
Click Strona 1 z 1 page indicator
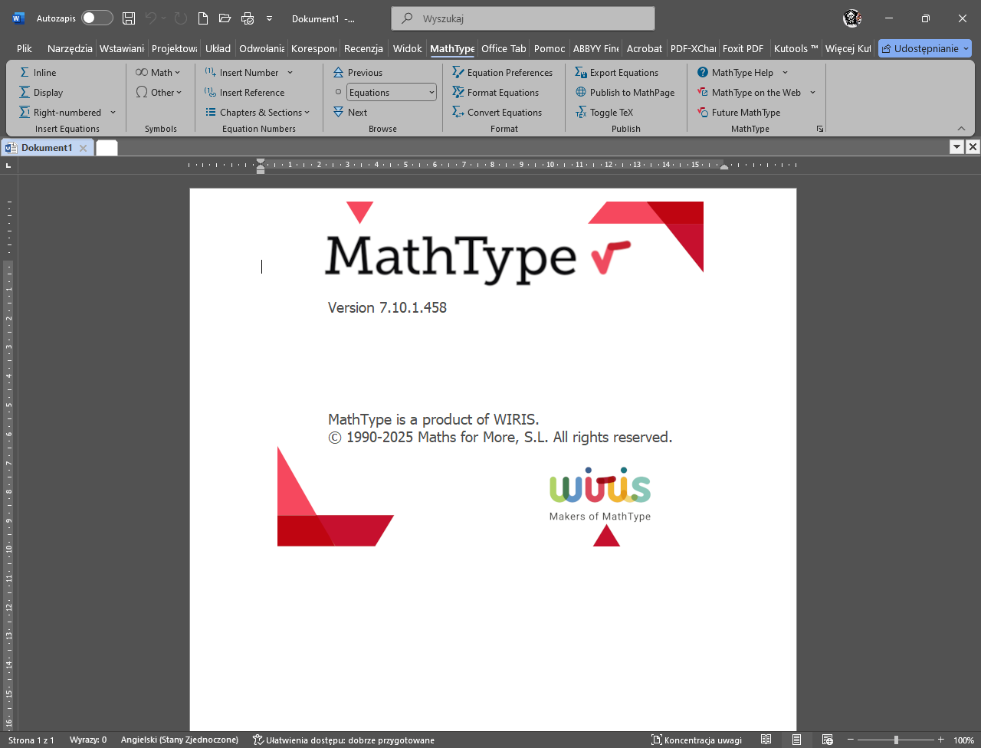point(31,740)
